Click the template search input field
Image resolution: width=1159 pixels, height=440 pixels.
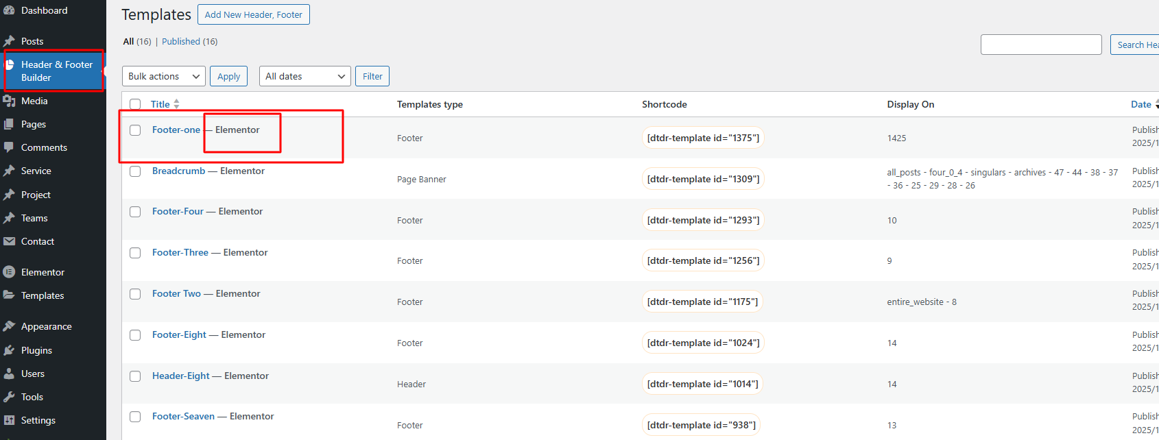pos(1040,45)
